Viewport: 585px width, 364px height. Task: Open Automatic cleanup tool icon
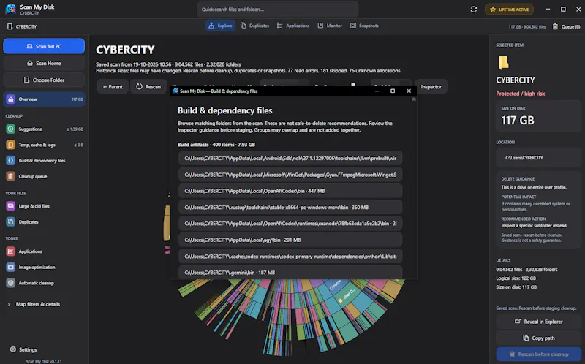click(x=11, y=283)
